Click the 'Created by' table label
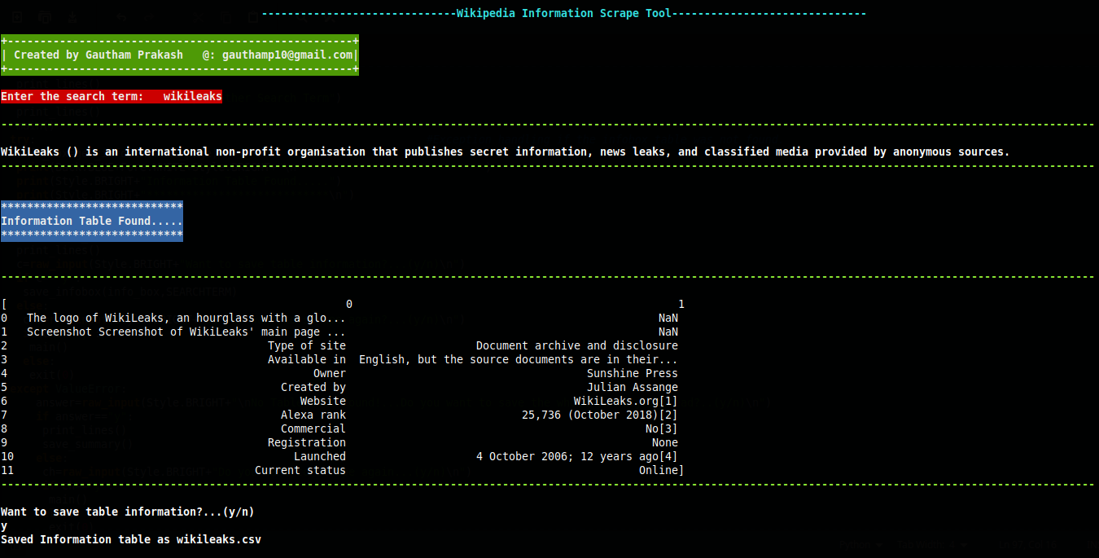 [313, 387]
